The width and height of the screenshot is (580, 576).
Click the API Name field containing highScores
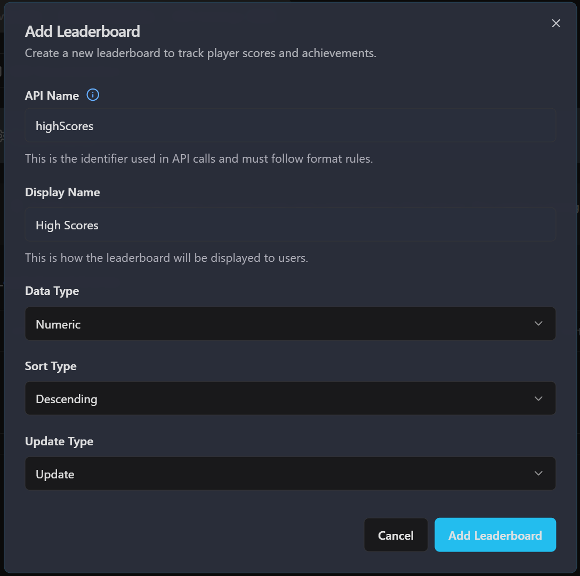pos(290,126)
